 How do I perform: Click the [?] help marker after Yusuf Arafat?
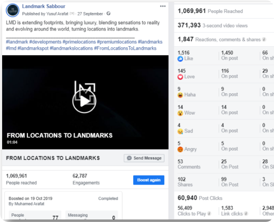pyautogui.click(x=72, y=13)
